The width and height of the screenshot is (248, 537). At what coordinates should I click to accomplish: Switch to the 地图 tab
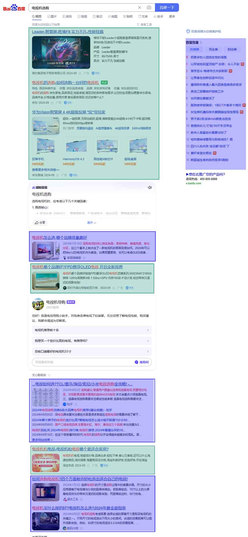pos(113,17)
